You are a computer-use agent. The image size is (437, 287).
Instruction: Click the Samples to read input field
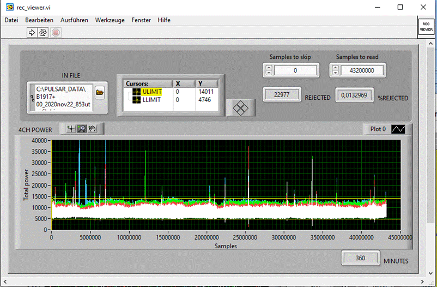(362, 70)
